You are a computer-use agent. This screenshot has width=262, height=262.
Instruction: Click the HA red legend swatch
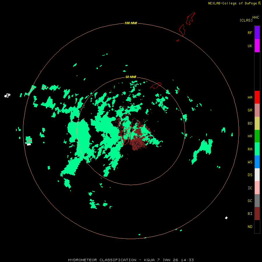pyautogui.click(x=257, y=97)
